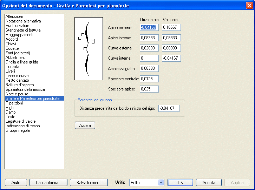The width and height of the screenshot is (255, 190).
Task: Click Salva libreria button
Action: tap(89, 183)
